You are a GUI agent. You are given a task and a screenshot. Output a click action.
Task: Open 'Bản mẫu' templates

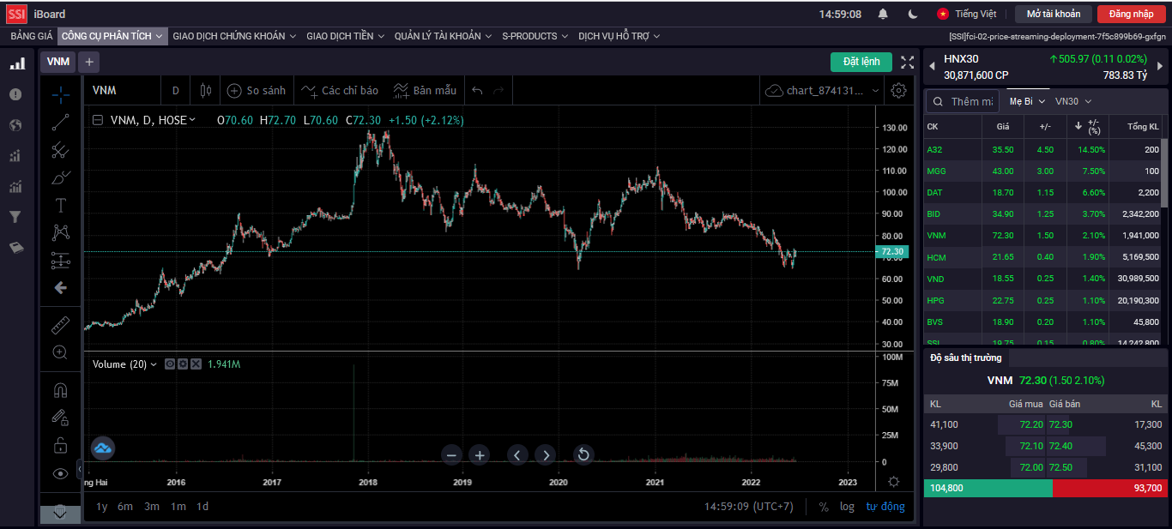point(425,90)
